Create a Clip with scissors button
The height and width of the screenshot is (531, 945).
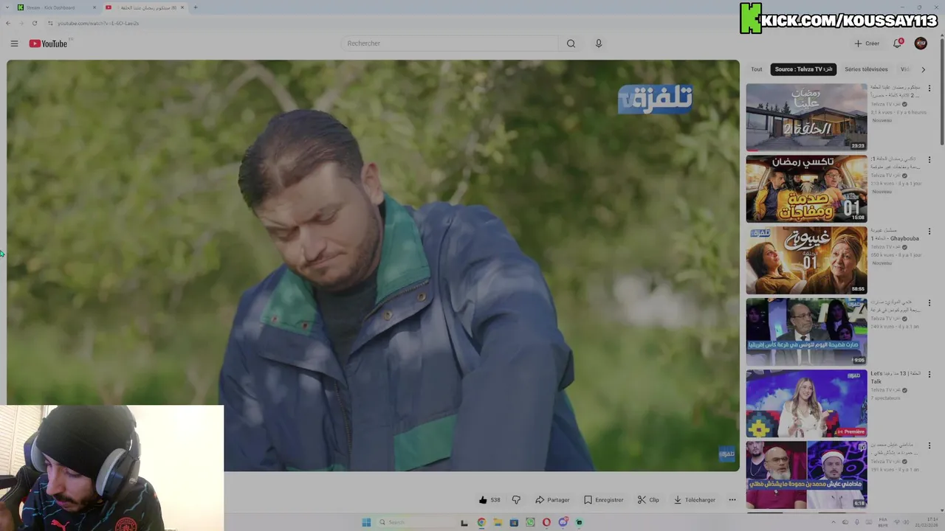tap(648, 500)
